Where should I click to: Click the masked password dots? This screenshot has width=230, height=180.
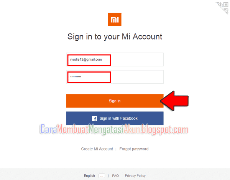[x=76, y=77]
